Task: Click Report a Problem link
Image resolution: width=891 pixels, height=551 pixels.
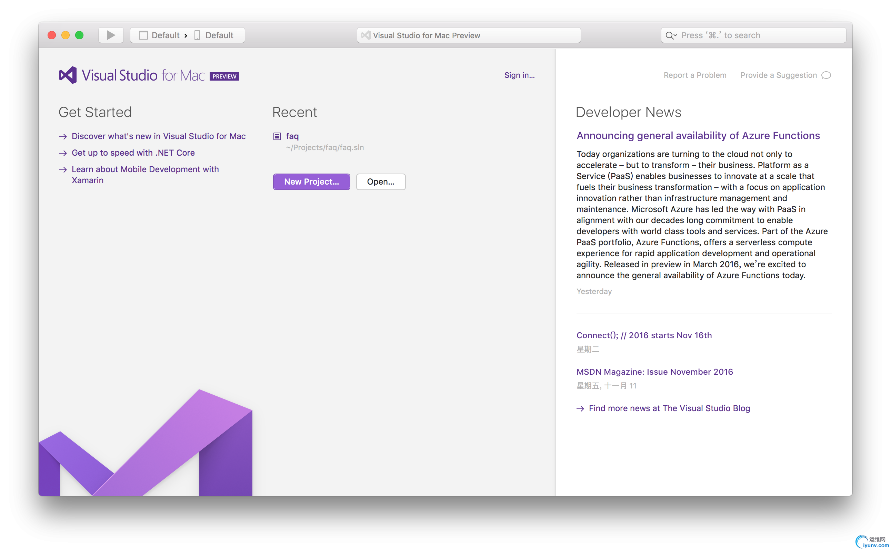Action: coord(695,75)
